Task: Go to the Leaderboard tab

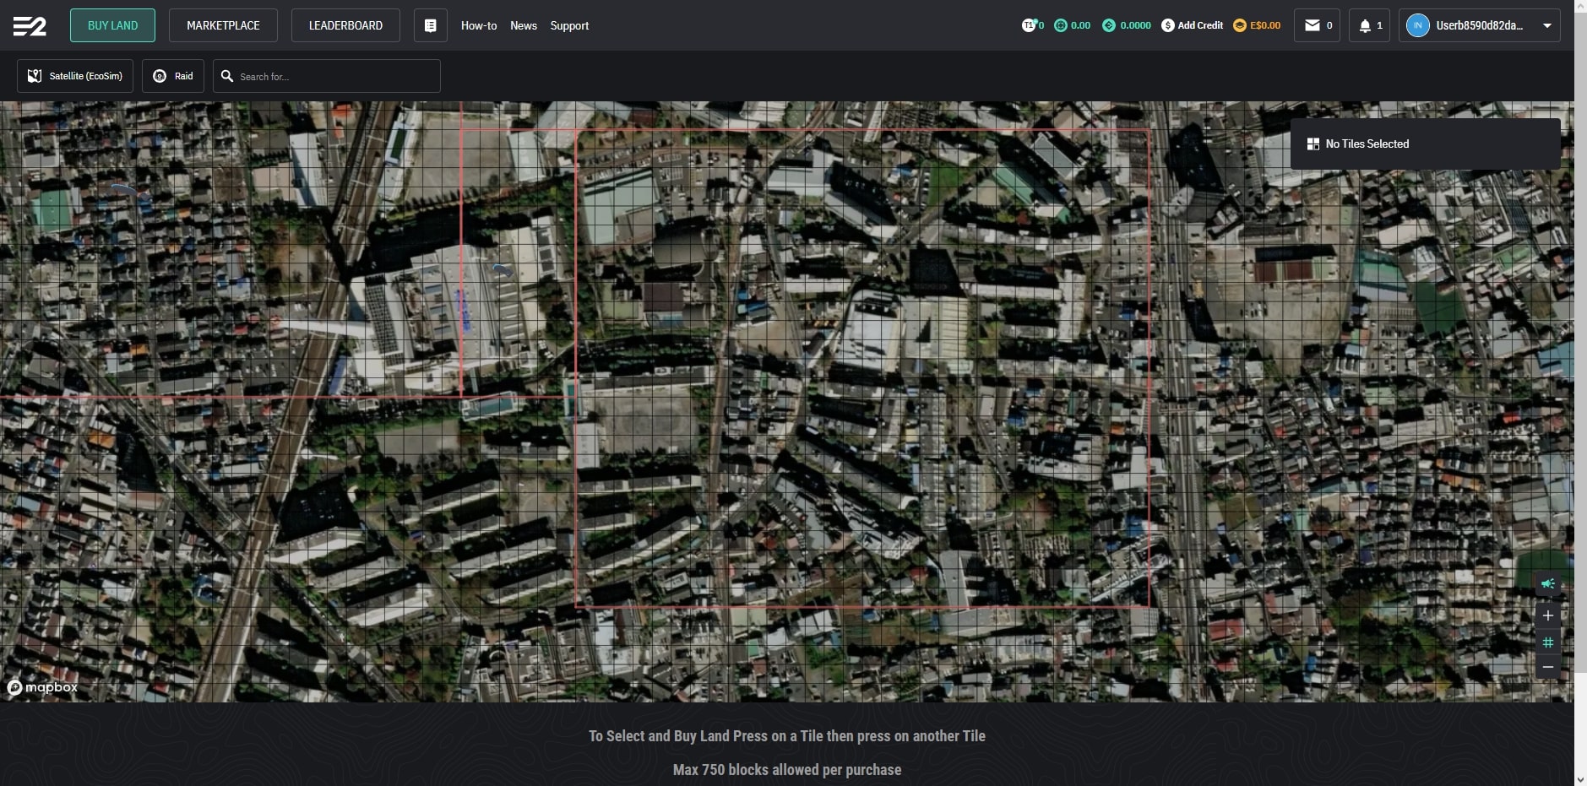Action: click(x=345, y=25)
